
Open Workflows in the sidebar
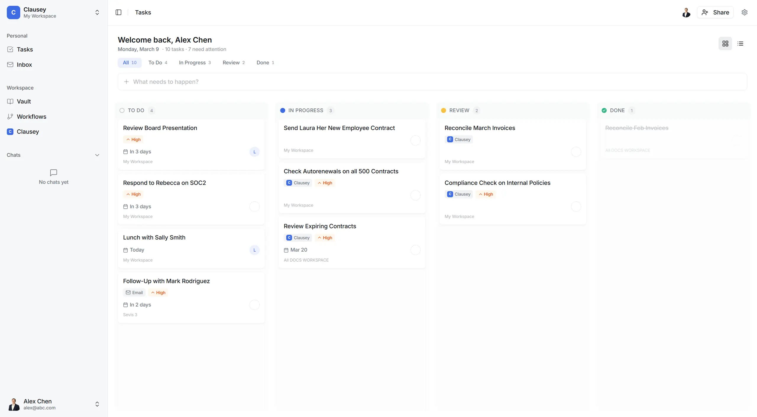coord(31,117)
